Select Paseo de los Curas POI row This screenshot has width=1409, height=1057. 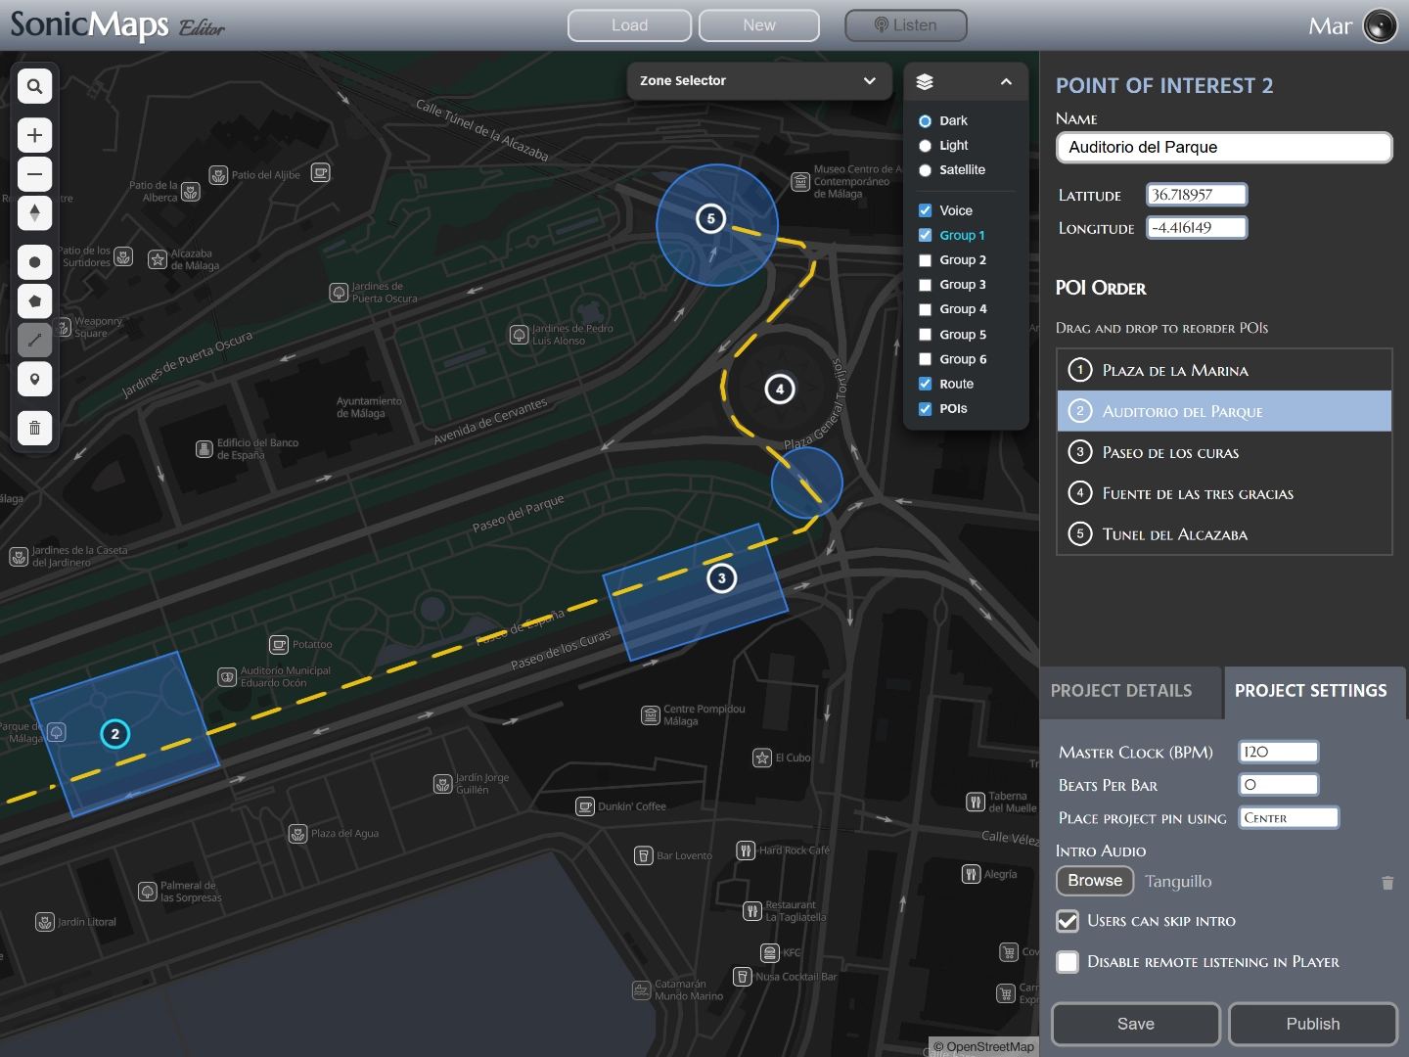1224,452
